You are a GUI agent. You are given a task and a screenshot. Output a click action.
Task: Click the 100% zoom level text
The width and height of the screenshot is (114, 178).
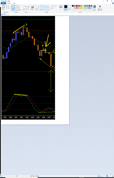(x=99, y=176)
